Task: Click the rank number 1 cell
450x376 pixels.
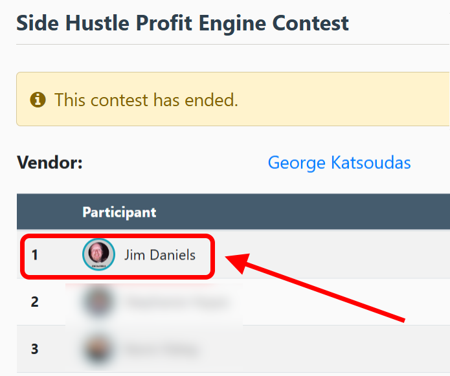Action: (x=35, y=255)
